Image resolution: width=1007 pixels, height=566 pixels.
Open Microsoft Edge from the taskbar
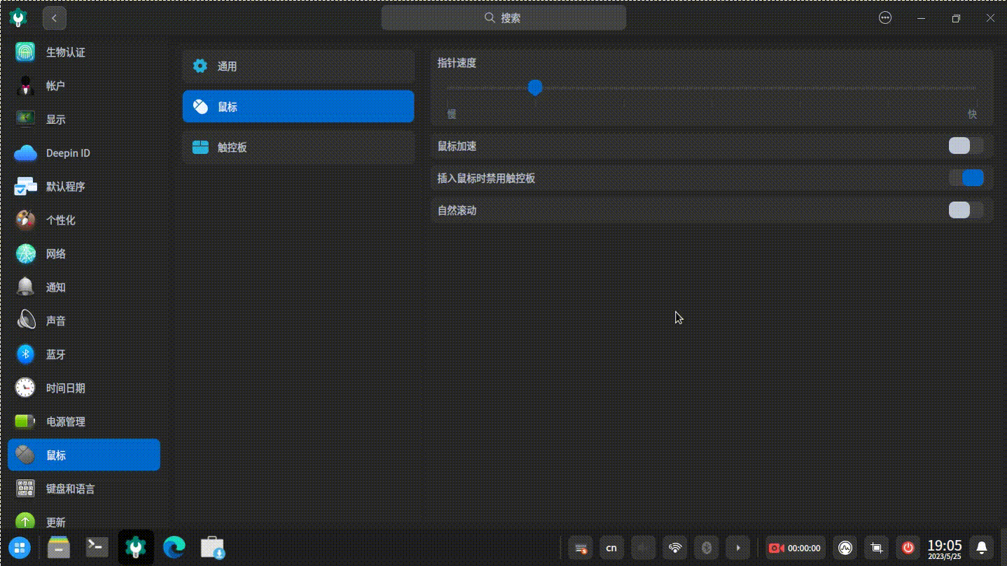pyautogui.click(x=174, y=547)
